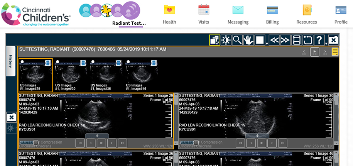Click the cine film strip toolbar icon

(x=297, y=40)
